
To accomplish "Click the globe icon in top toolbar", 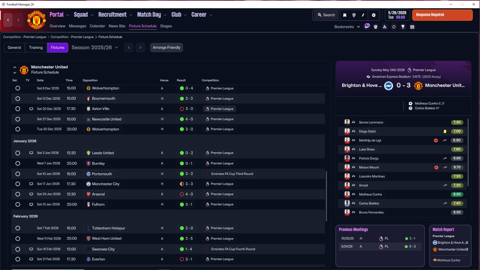I will click(354, 15).
